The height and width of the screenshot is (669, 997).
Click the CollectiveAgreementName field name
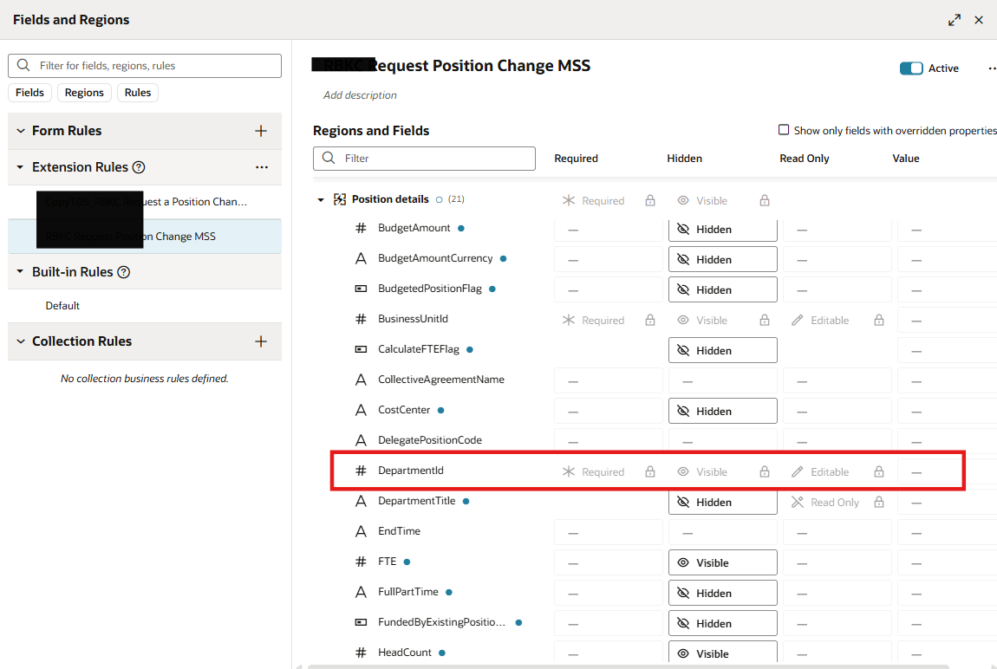[x=441, y=380]
